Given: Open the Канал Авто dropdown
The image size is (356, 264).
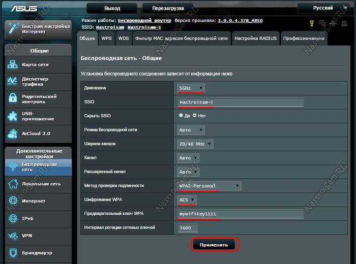Looking at the screenshot, I should tap(188, 158).
